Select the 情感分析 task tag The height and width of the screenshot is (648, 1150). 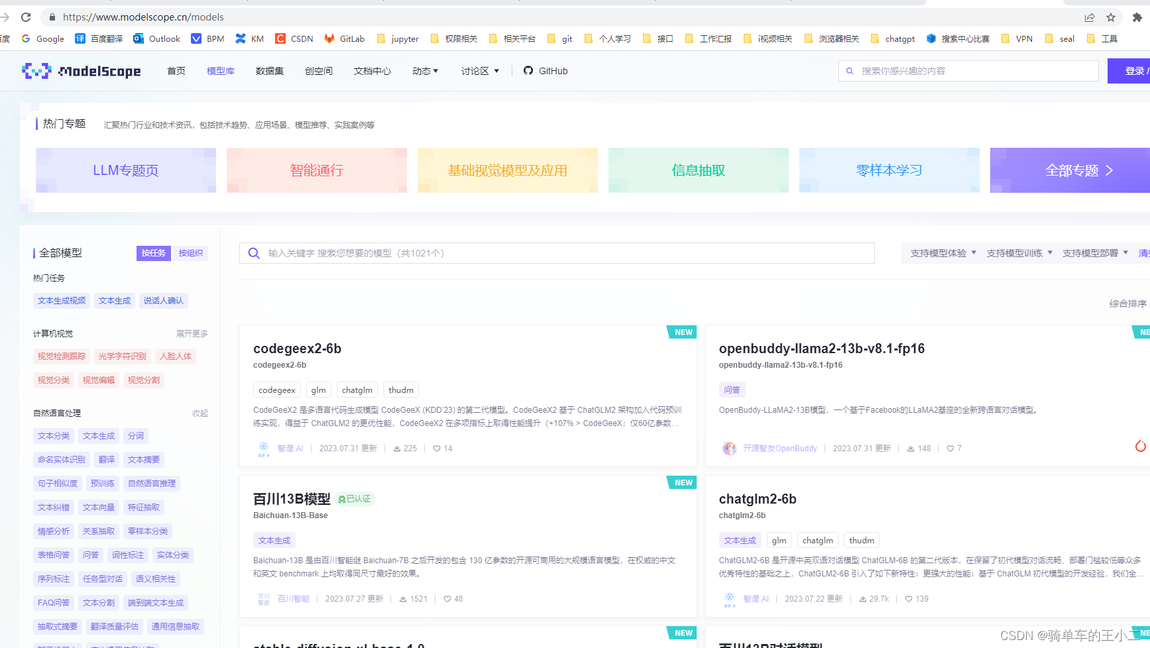pyautogui.click(x=54, y=531)
